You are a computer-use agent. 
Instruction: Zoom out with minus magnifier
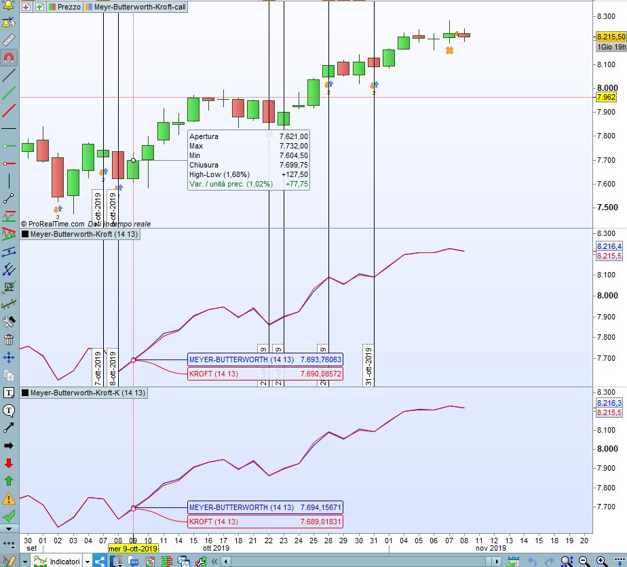pos(584,562)
